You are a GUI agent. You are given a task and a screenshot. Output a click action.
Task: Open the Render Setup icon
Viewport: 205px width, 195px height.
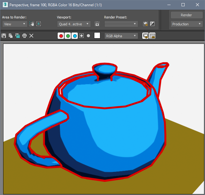pos(145,24)
